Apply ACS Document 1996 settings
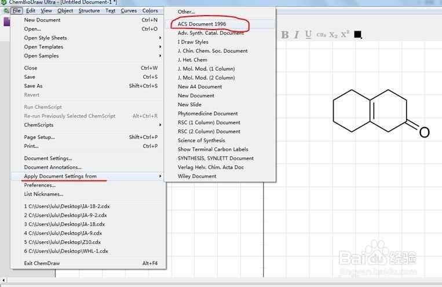 click(220, 24)
